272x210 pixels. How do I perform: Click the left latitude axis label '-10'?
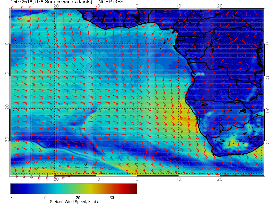click(x=7, y=76)
